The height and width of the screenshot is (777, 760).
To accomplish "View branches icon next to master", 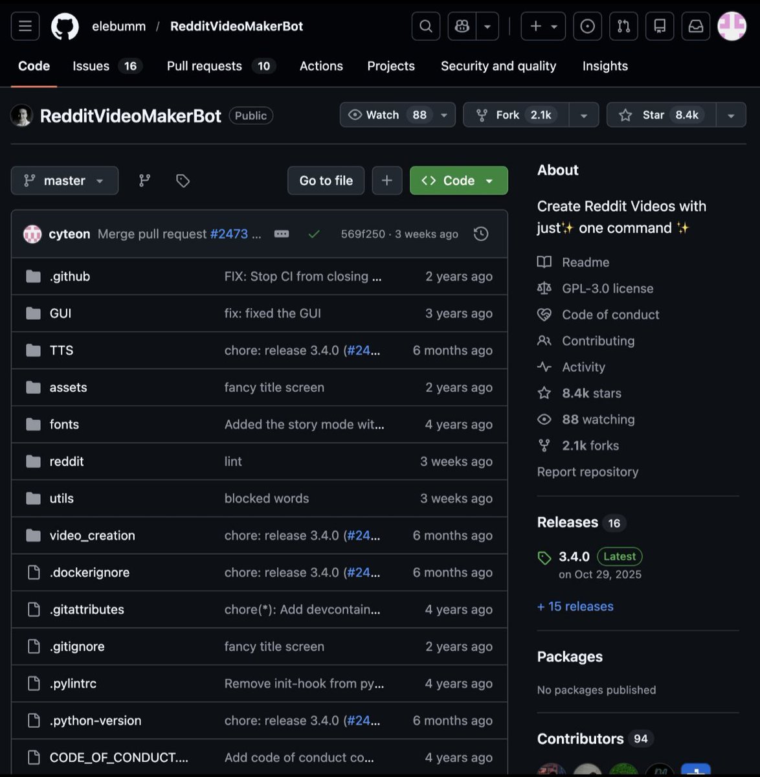I will [x=145, y=181].
